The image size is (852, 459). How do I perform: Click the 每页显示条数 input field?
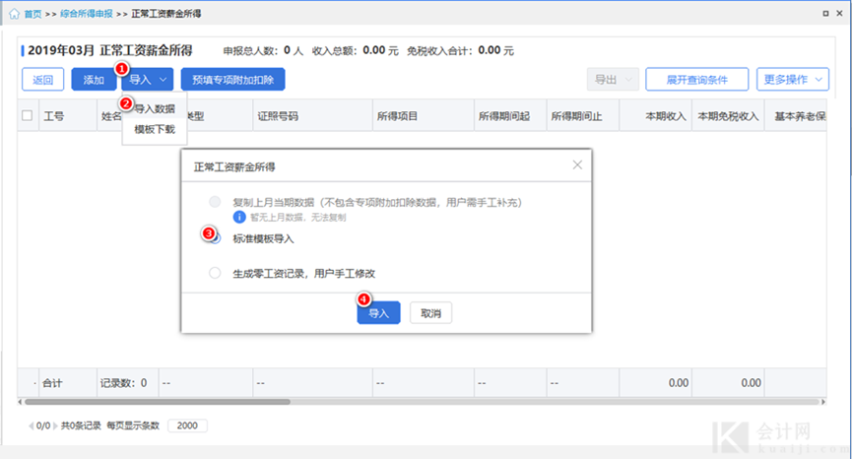coord(186,426)
